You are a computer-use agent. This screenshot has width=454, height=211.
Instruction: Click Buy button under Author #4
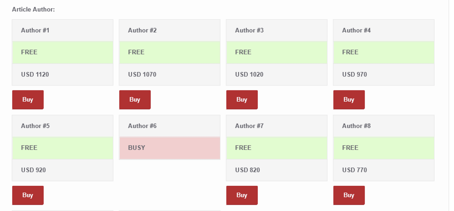[x=349, y=100]
